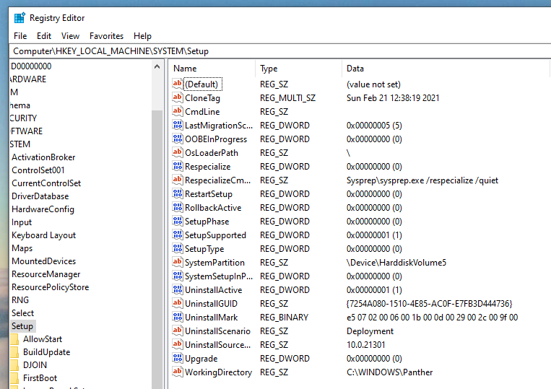551x389 pixels.
Task: Click the '10.0.21301' data value
Action: pyautogui.click(x=366, y=345)
